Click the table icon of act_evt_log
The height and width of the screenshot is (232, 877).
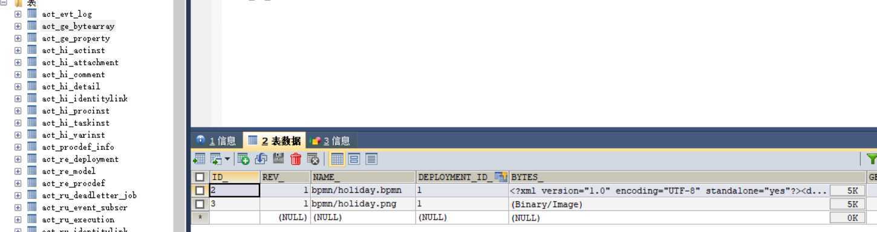pos(32,13)
